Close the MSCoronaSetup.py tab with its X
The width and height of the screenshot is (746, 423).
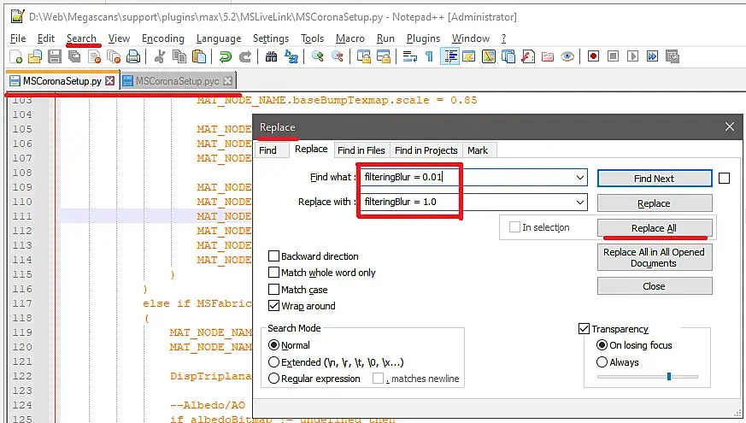110,81
